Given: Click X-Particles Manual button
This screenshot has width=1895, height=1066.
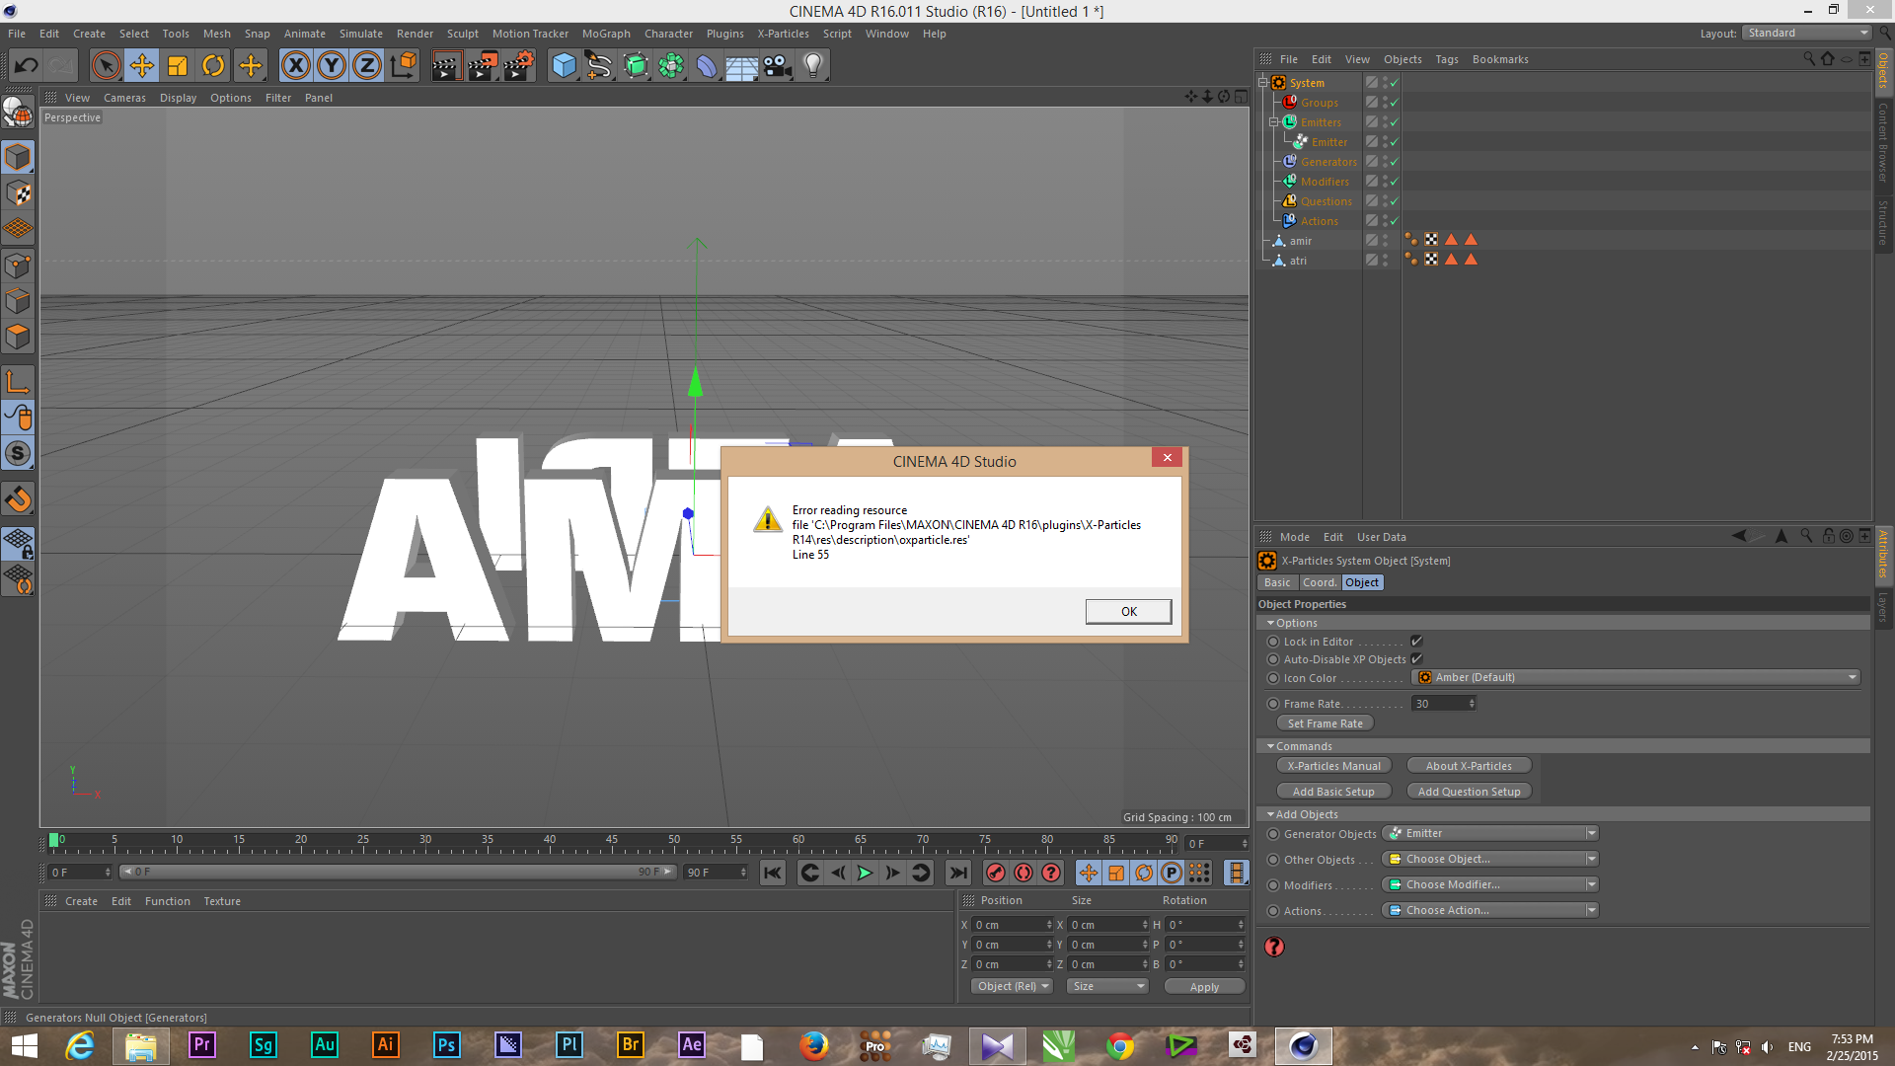Looking at the screenshot, I should click(1333, 766).
